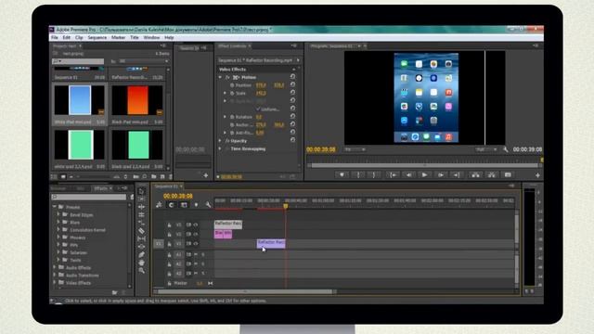Viewport: 594px width, 334px height.
Task: Select the Rate Stretch tool
Action: (x=142, y=223)
